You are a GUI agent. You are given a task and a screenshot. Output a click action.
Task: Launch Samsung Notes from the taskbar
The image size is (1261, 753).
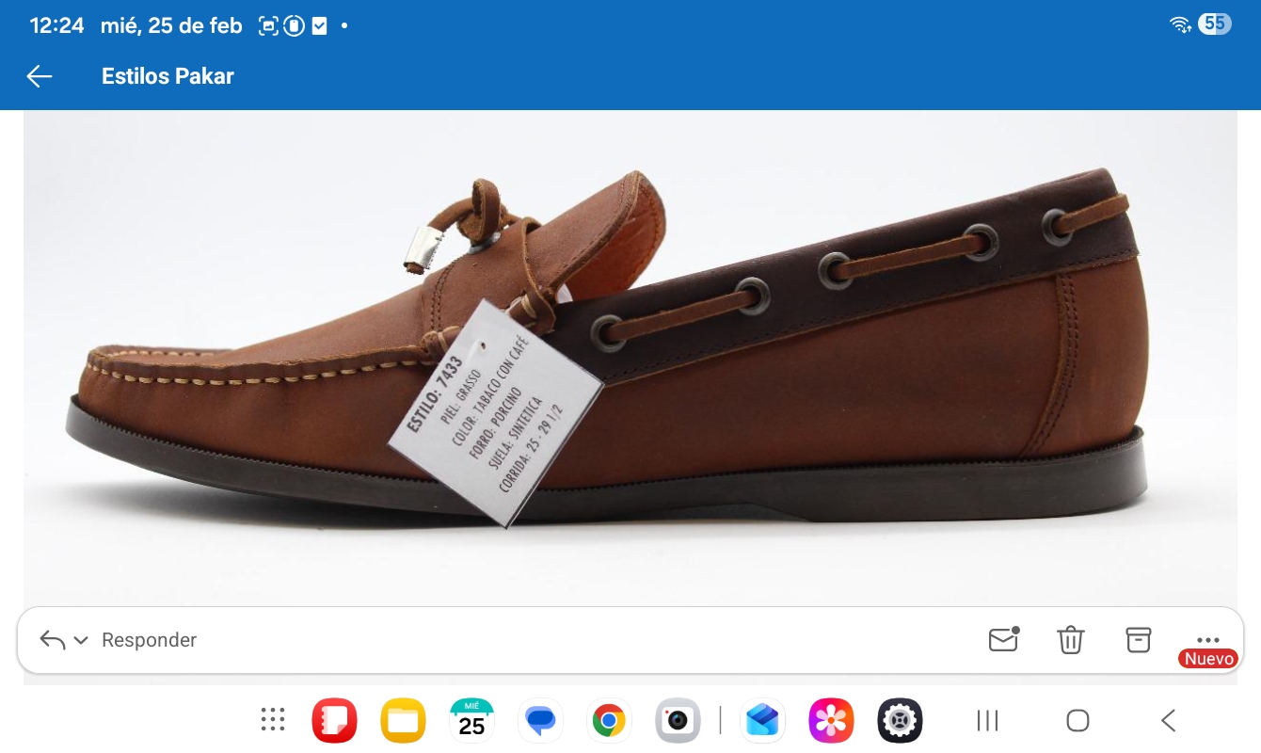coord(334,721)
